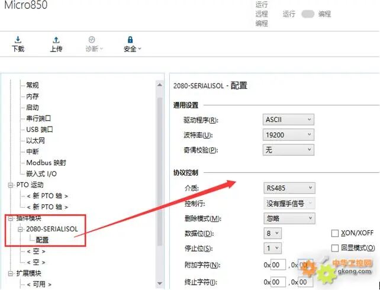This screenshot has width=380, height=290.
Task: Enable the XON/XOFF checkbox
Action: click(x=334, y=233)
